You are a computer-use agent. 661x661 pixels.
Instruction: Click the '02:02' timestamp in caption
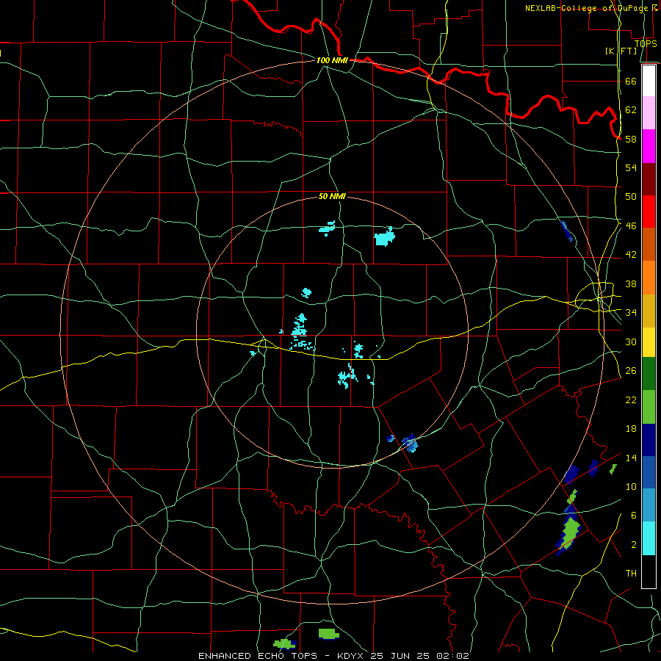point(453,656)
